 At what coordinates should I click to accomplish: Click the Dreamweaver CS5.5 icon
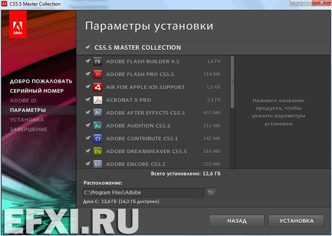[97, 151]
